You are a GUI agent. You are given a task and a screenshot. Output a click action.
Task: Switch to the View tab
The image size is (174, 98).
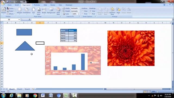[x=60, y=5]
